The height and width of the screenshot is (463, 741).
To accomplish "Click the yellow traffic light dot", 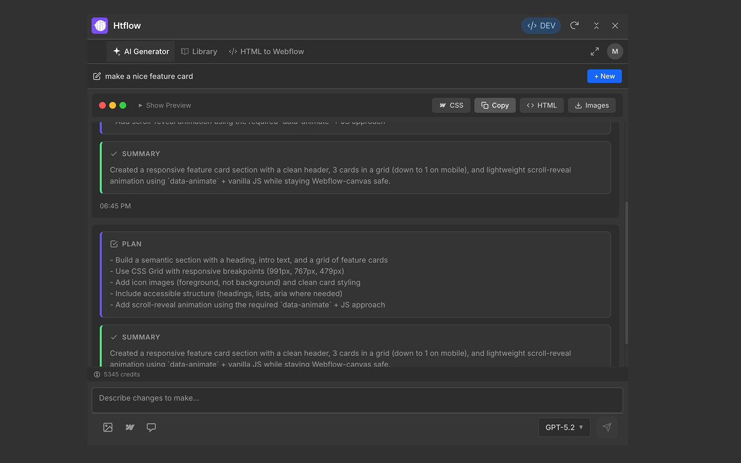I will click(x=112, y=105).
